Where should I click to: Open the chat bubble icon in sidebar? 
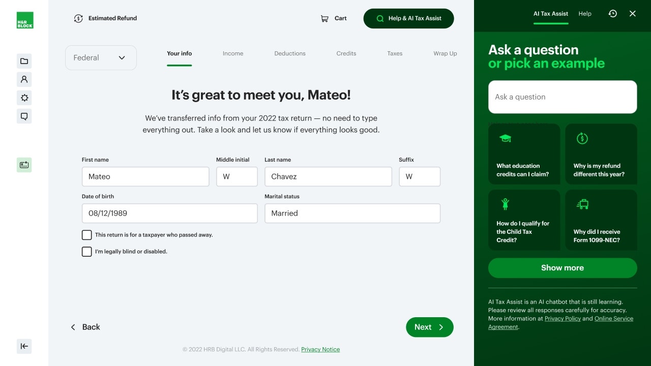click(x=24, y=116)
